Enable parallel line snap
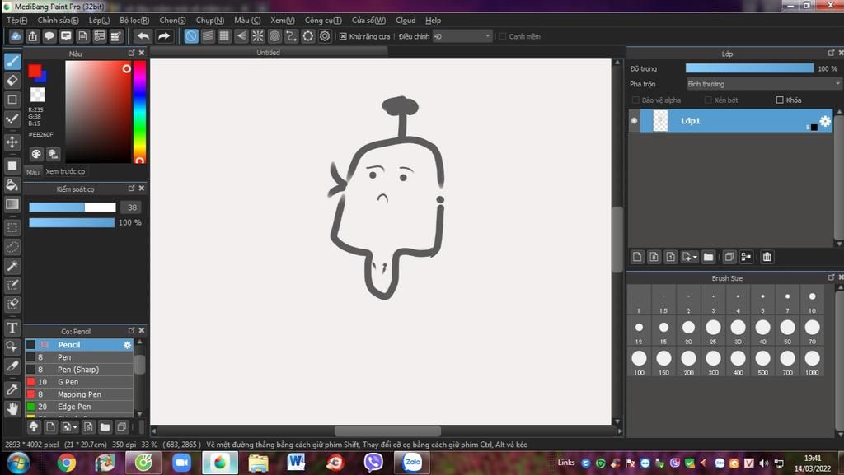 click(x=208, y=36)
